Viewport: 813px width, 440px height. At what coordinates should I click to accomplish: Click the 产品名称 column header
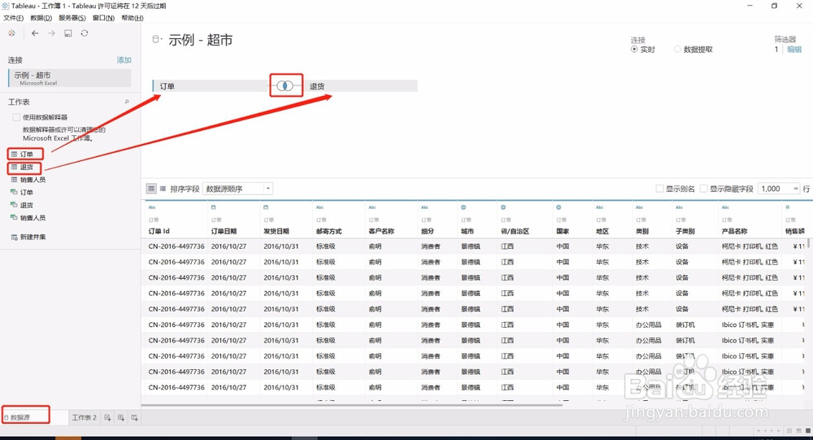(734, 232)
